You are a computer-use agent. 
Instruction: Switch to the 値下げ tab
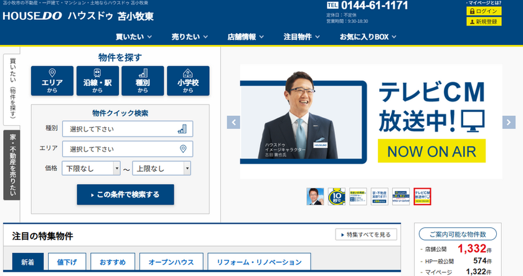point(67,262)
